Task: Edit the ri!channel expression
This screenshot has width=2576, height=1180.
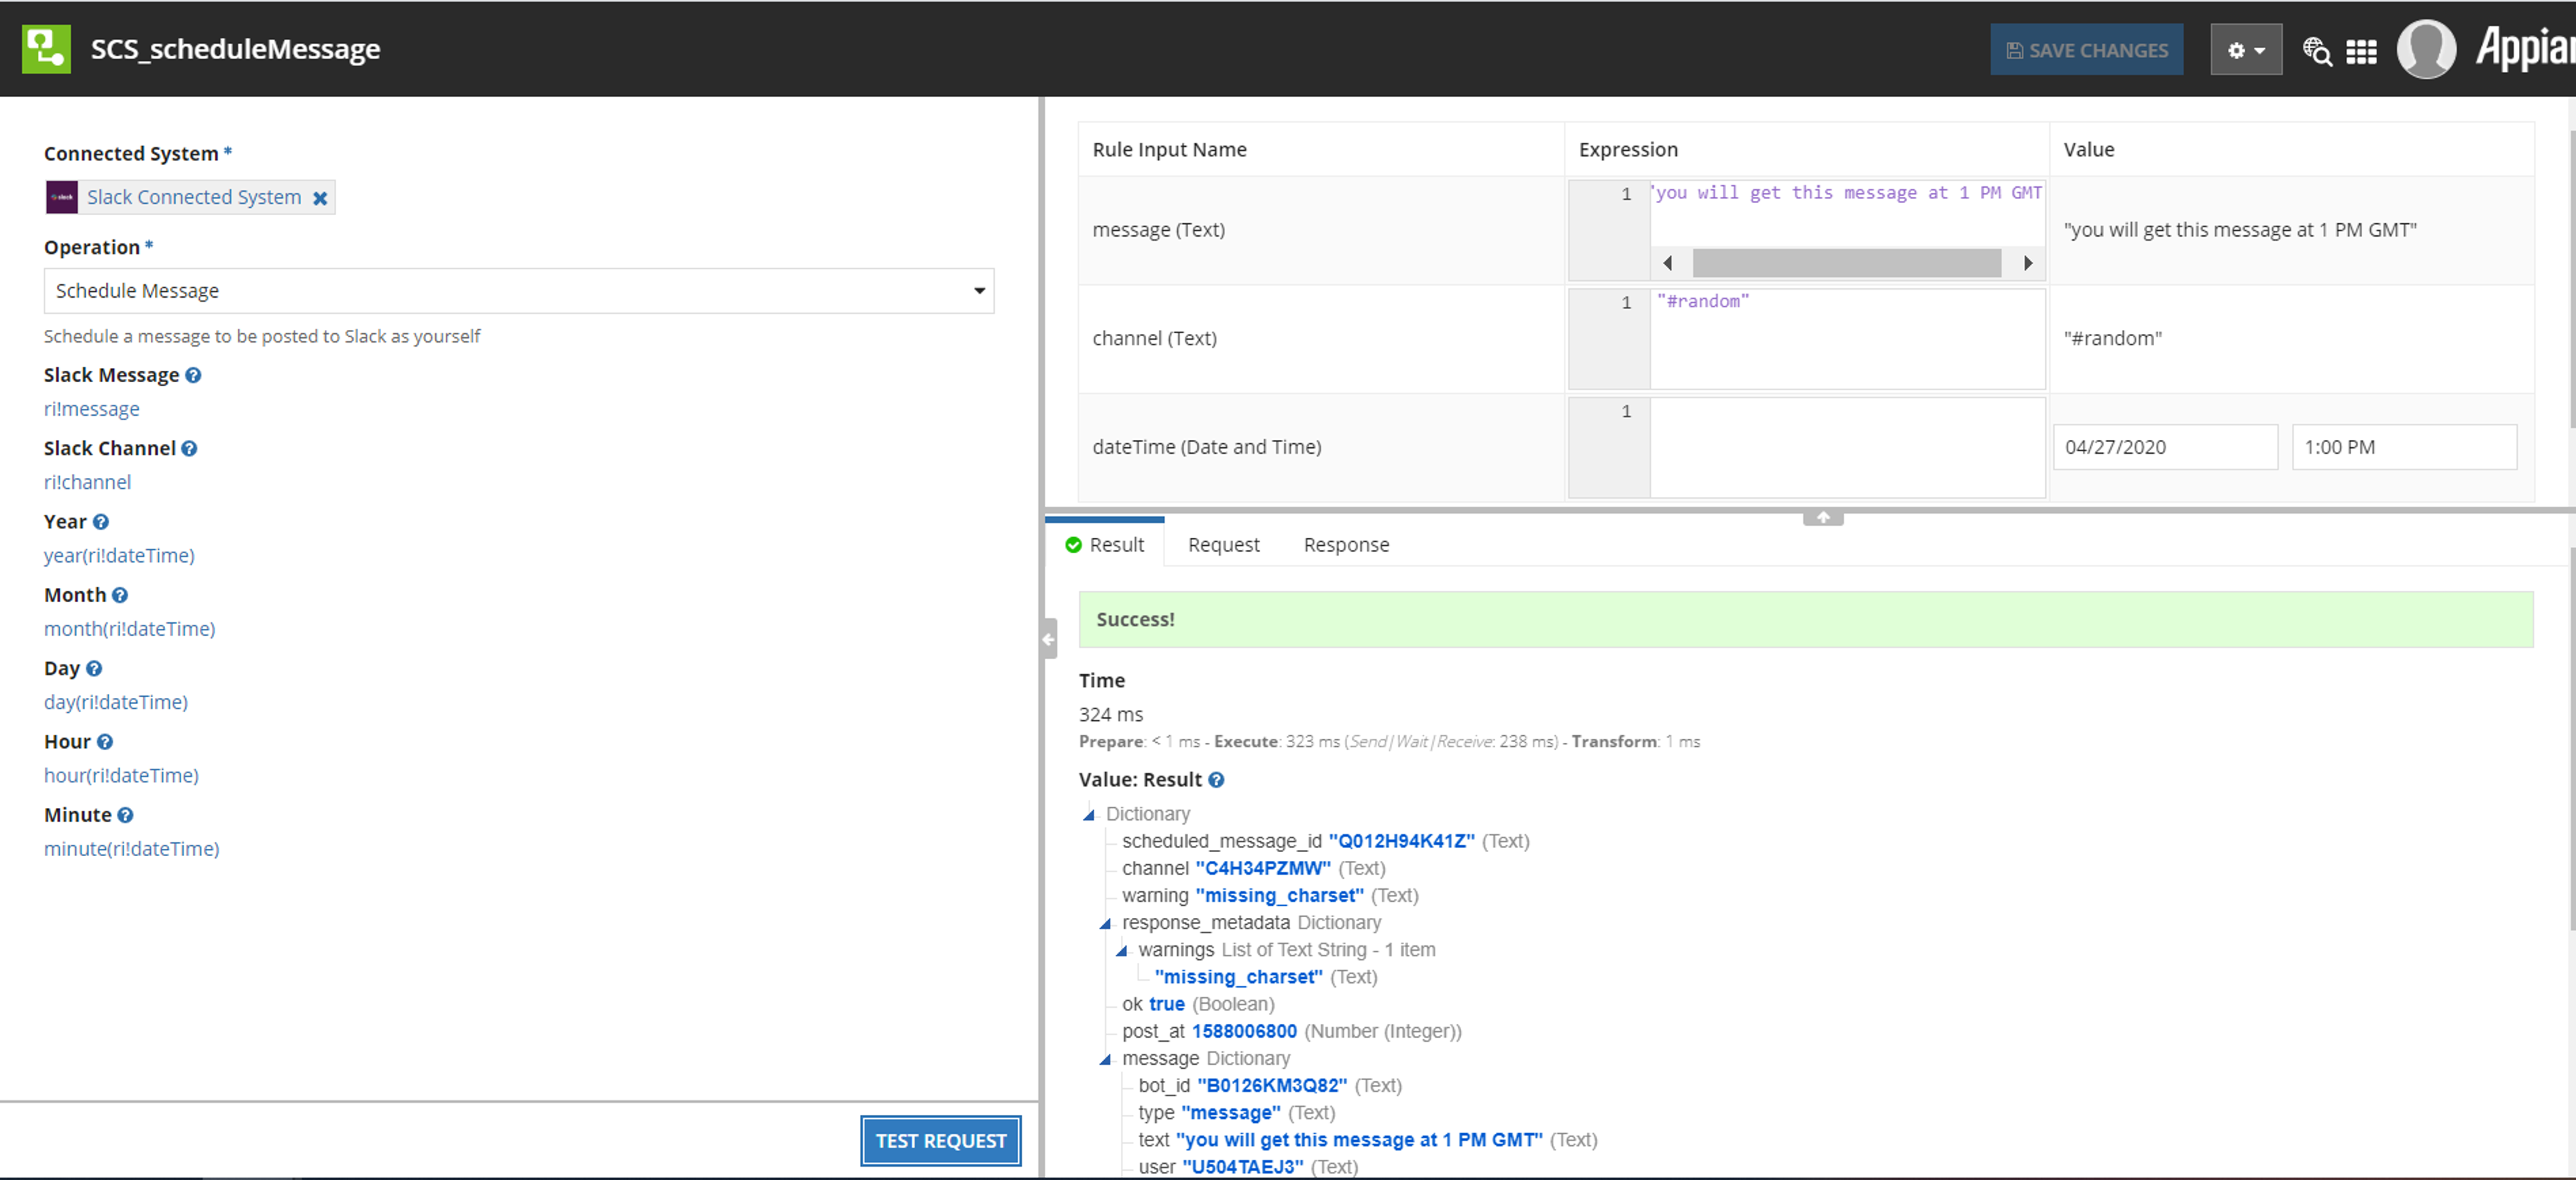Action: tap(88, 481)
